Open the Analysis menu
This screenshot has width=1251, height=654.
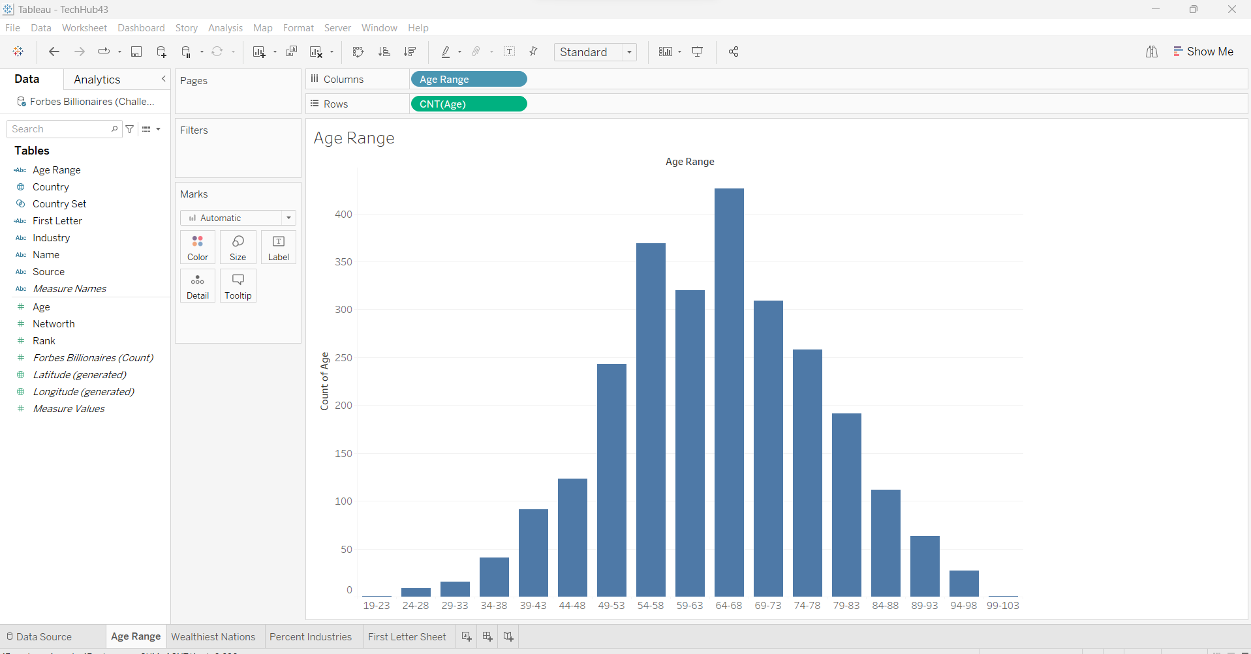pos(225,28)
